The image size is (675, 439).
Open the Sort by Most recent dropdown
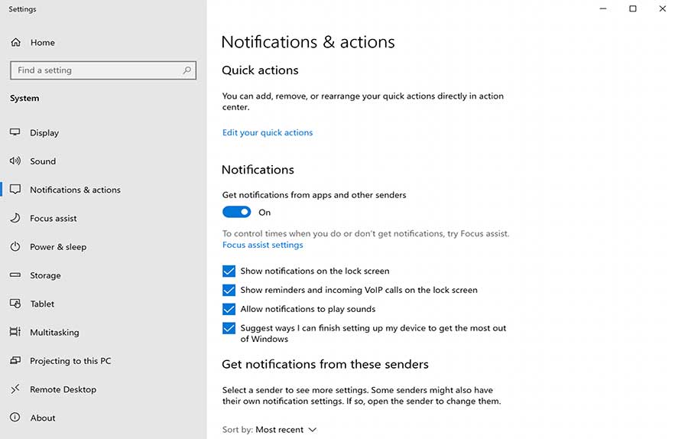[270, 430]
